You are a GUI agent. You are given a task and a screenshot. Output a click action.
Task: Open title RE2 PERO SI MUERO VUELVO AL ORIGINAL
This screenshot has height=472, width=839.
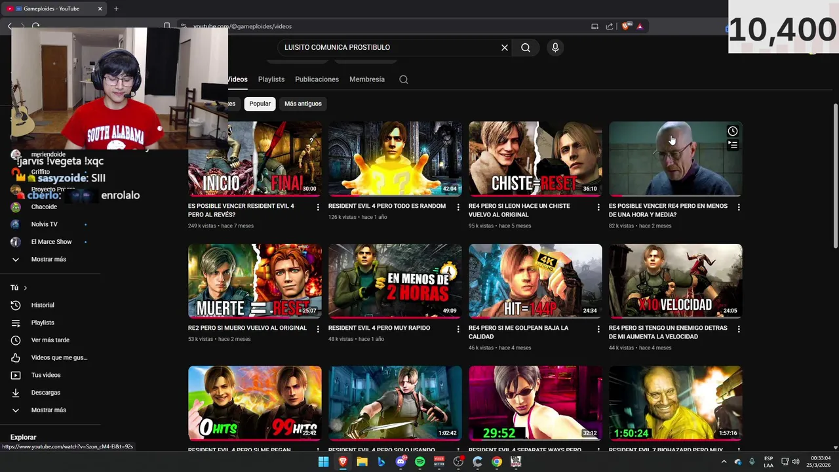(x=247, y=328)
